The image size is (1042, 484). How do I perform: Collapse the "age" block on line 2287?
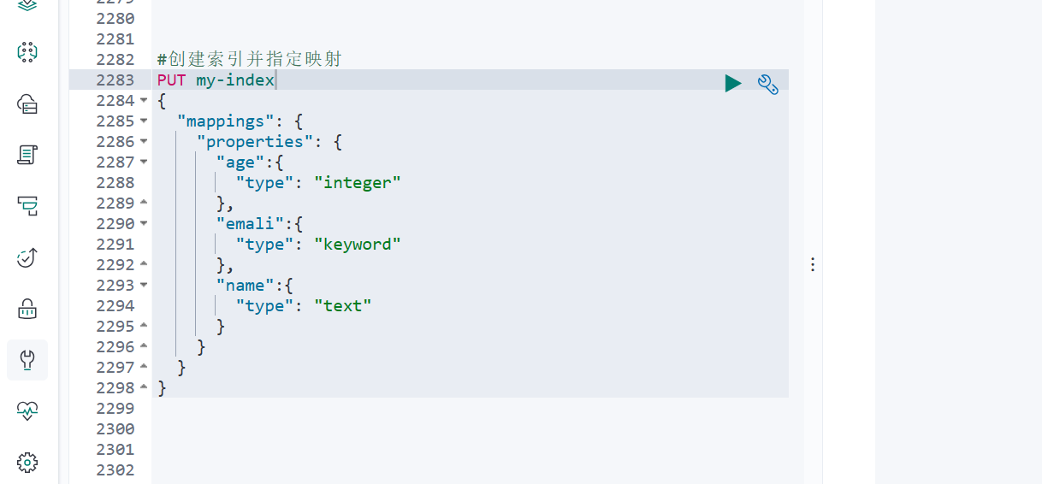[x=144, y=162]
